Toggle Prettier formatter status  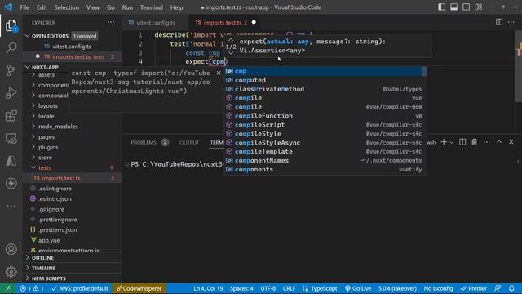click(x=473, y=288)
